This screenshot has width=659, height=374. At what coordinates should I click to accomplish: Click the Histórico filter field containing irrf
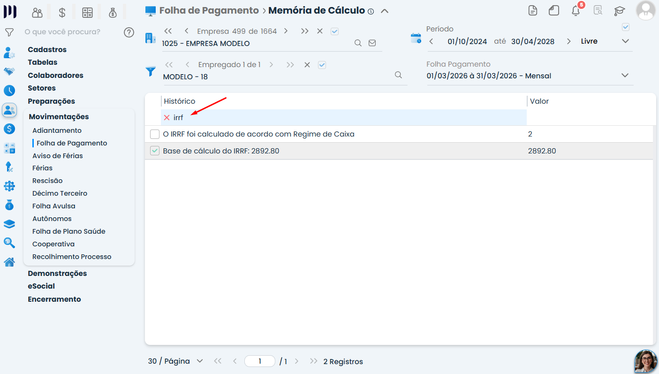(x=344, y=117)
